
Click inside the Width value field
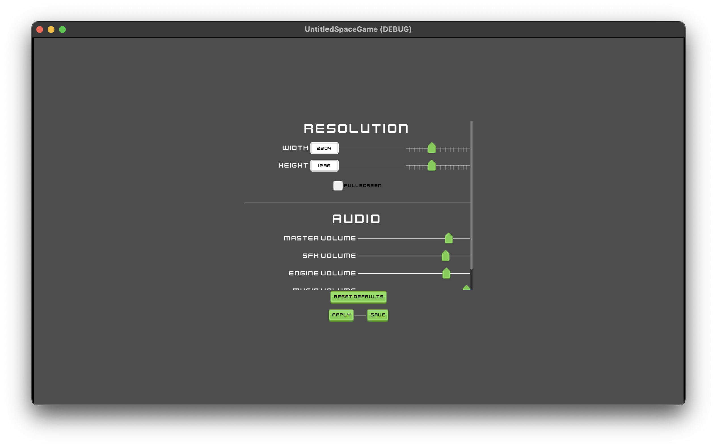coord(324,148)
